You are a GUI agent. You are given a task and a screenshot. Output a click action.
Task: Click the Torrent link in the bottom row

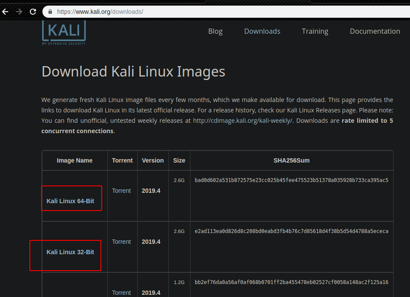coord(122,293)
